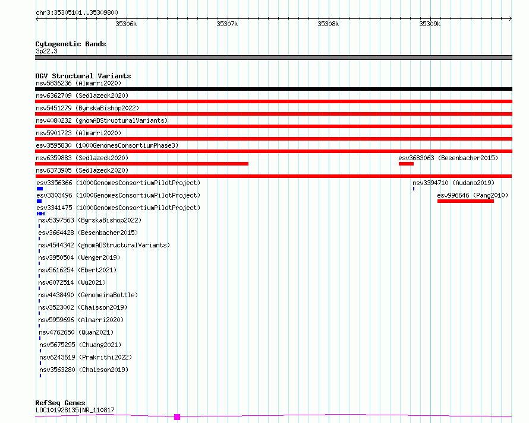The height and width of the screenshot is (423, 529).
Task: Click nsv4438490 (GenomeinaBottle) label
Action: click(88, 295)
